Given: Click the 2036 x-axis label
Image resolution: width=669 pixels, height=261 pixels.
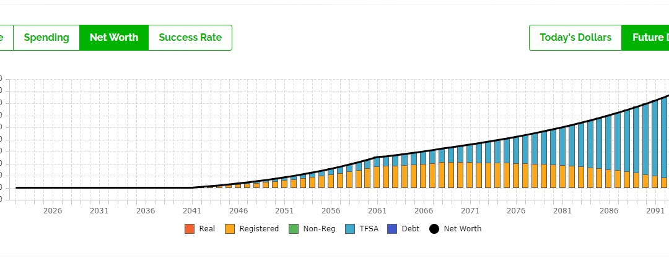Looking at the screenshot, I should coord(146,211).
